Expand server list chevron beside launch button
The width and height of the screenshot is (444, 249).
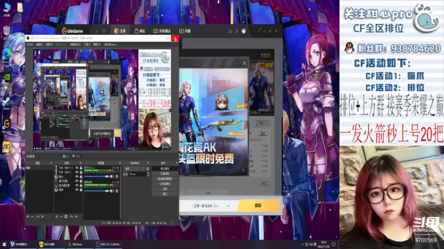(228, 206)
